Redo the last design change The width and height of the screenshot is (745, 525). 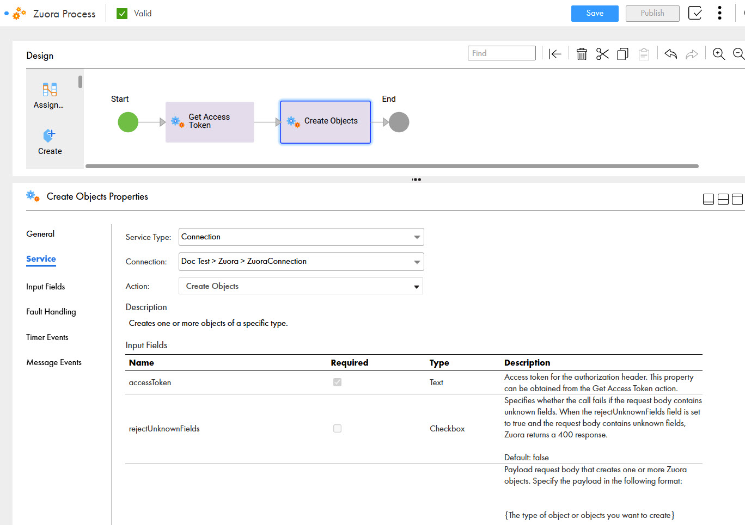point(692,54)
